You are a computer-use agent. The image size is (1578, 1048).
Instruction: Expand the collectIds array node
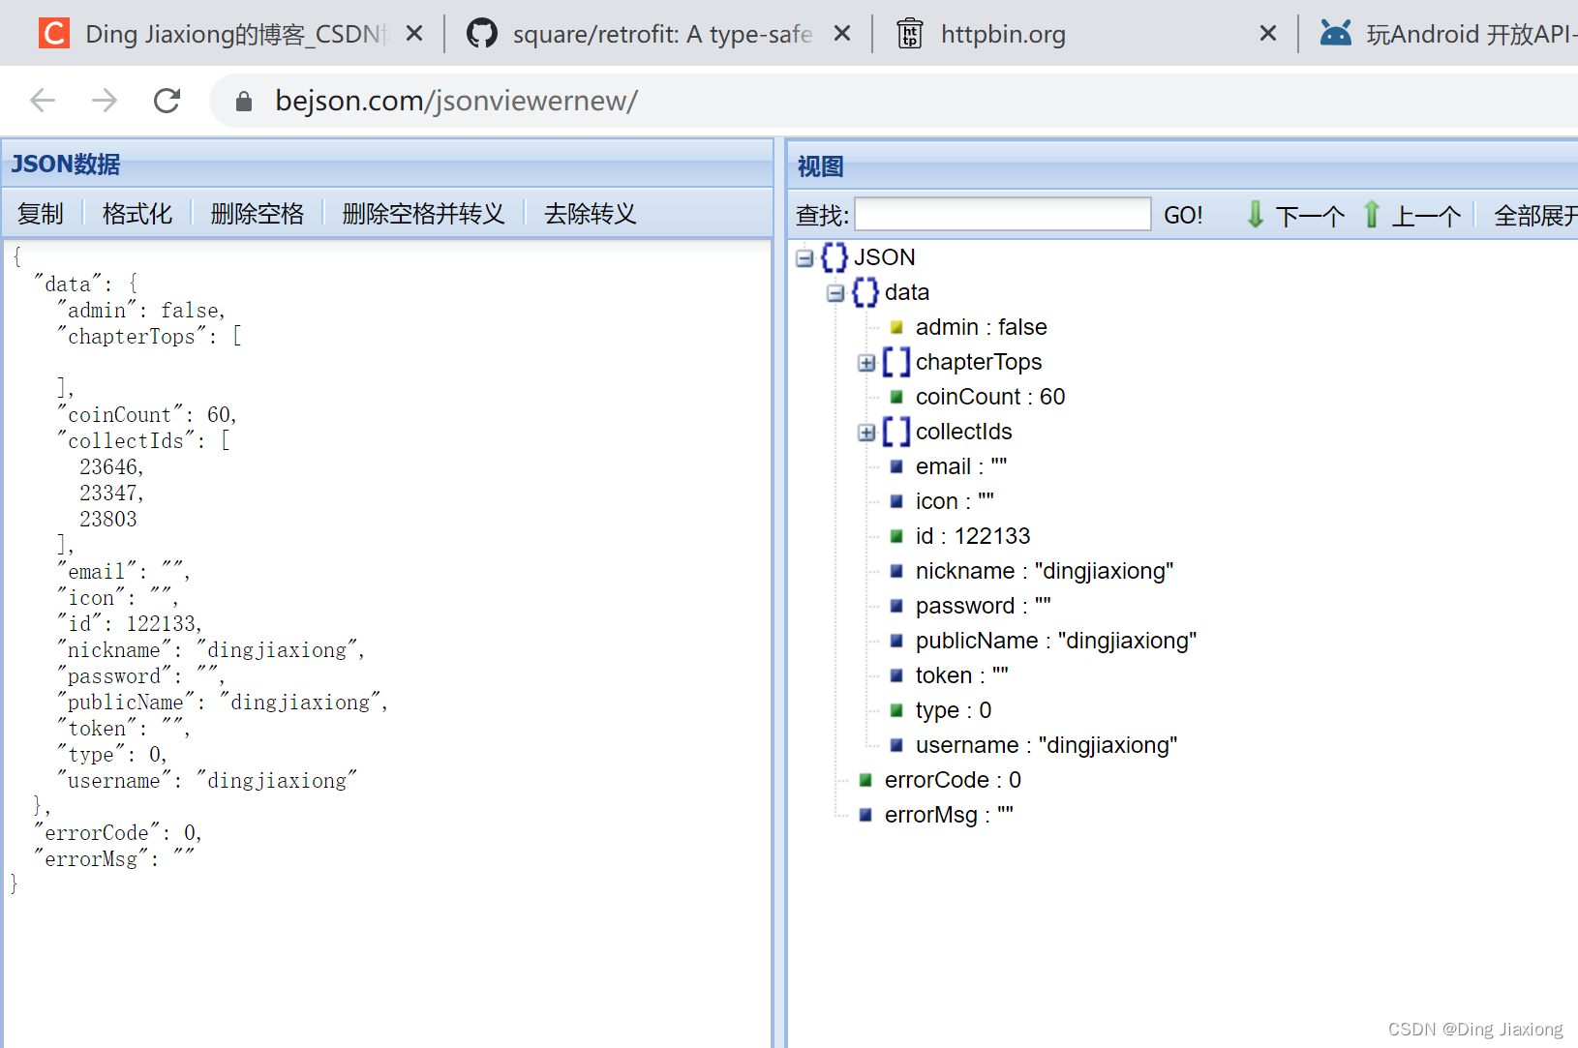(866, 432)
